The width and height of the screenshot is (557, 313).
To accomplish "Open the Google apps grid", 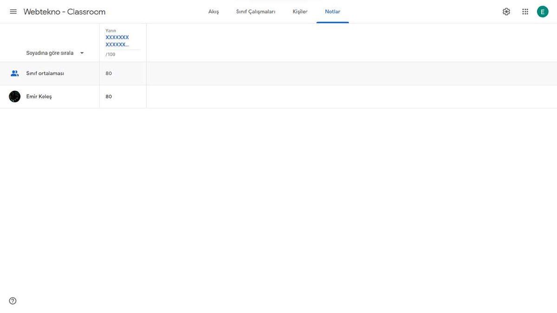I will point(525,12).
